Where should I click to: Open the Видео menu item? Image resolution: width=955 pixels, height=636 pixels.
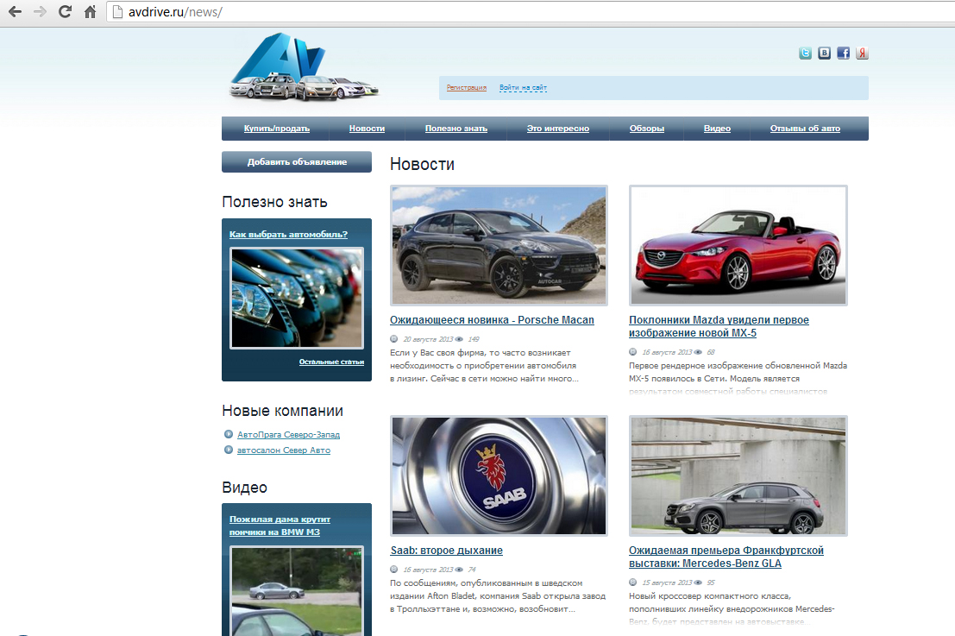click(717, 129)
